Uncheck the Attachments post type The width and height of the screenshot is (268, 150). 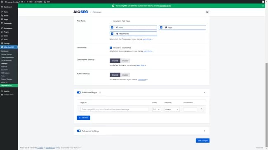pyautogui.click(x=112, y=34)
